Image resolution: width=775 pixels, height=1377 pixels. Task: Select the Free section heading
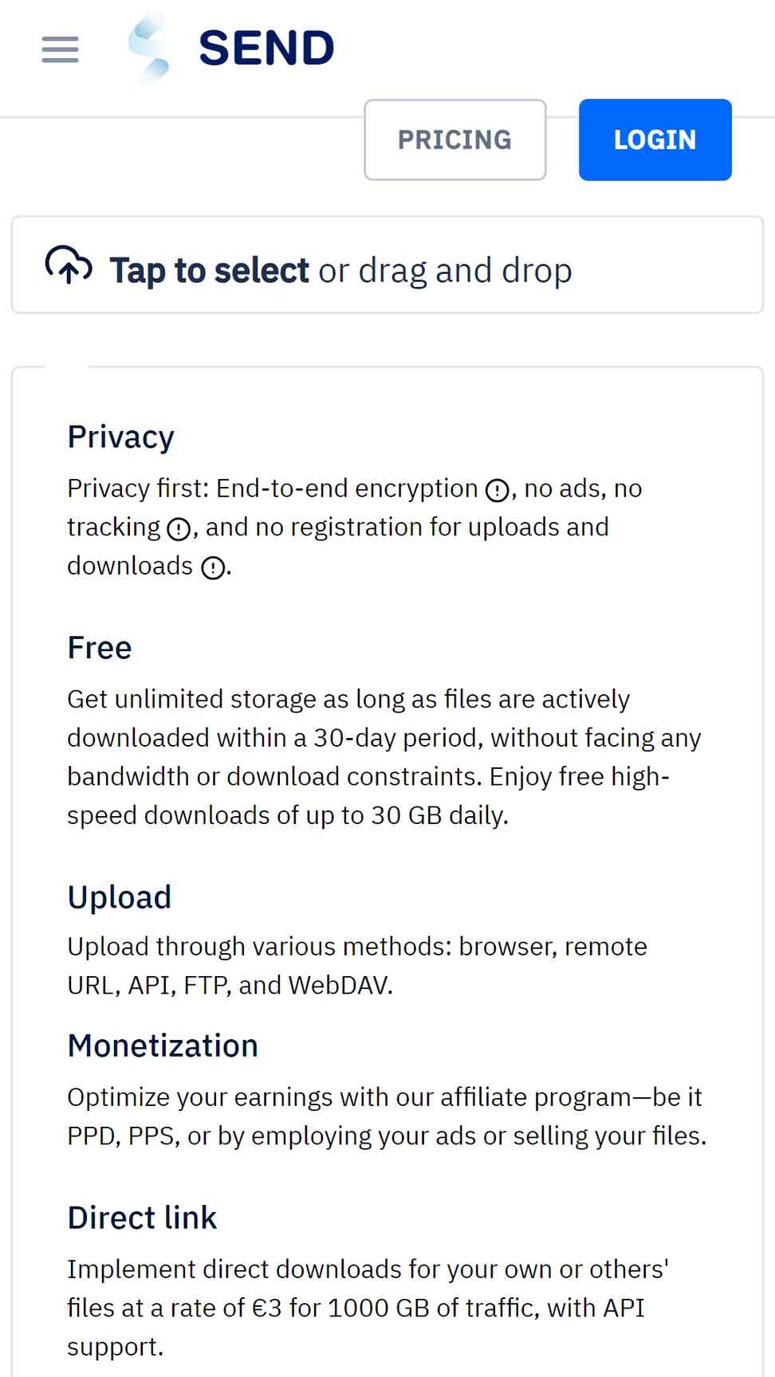click(100, 648)
